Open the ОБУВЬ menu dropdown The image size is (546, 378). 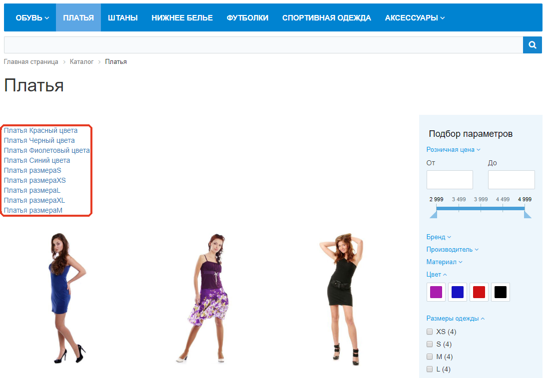click(x=32, y=18)
